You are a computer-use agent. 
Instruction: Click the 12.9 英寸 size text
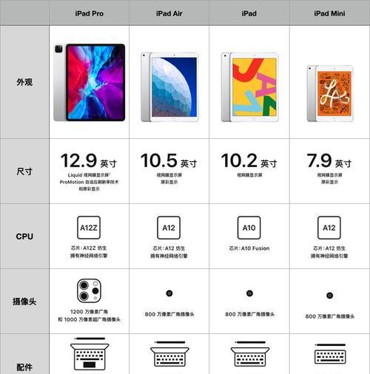click(89, 160)
